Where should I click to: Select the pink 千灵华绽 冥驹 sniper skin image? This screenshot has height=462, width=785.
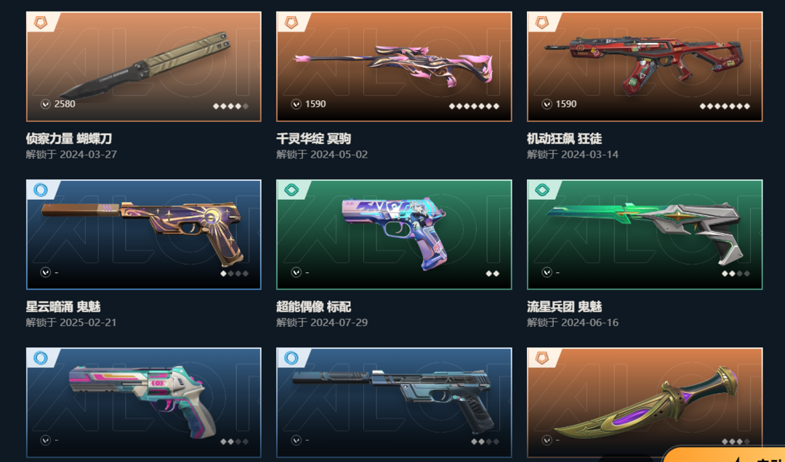pos(394,67)
